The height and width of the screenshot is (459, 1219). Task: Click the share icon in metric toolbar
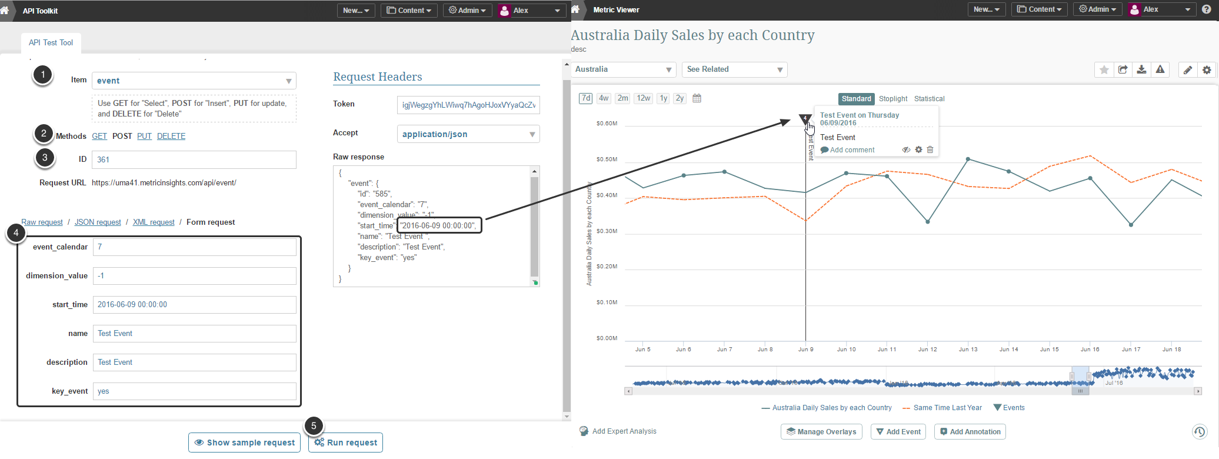[1123, 70]
